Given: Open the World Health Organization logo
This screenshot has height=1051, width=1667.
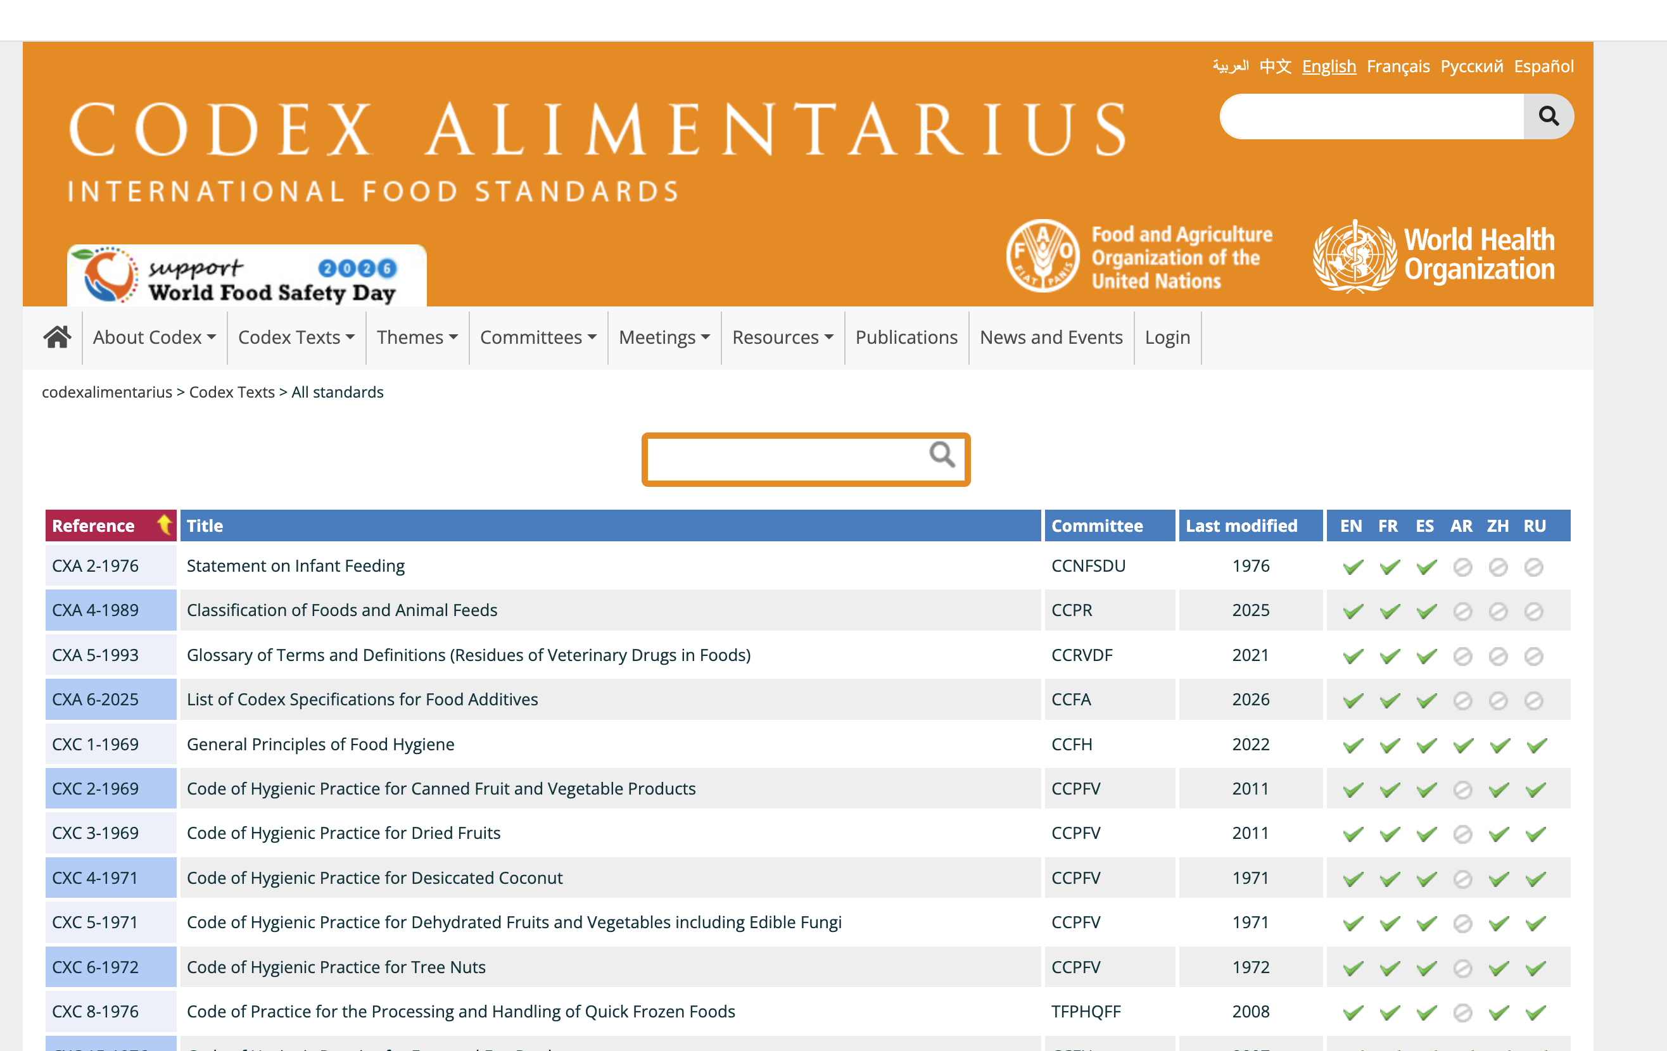Looking at the screenshot, I should click(x=1435, y=256).
